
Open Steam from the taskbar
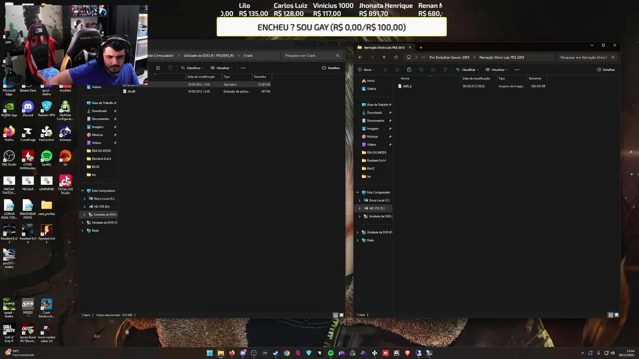click(276, 353)
